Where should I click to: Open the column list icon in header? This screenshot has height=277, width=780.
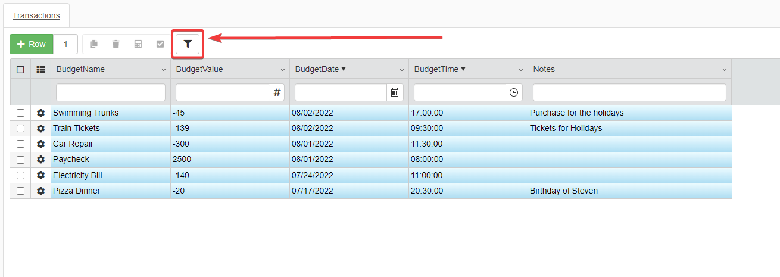(40, 69)
